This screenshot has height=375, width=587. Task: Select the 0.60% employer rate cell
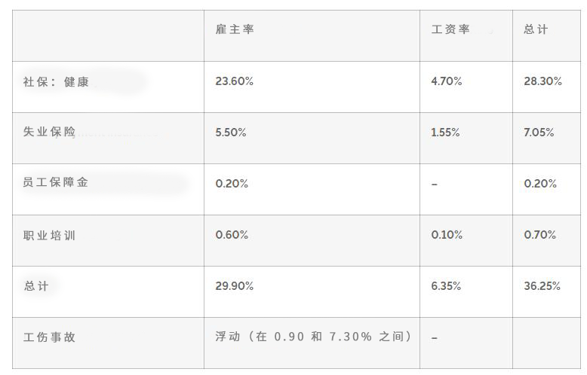point(232,235)
